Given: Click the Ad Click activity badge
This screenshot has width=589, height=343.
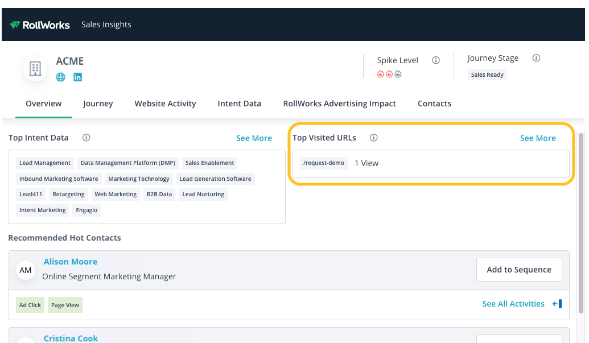Looking at the screenshot, I should point(30,305).
